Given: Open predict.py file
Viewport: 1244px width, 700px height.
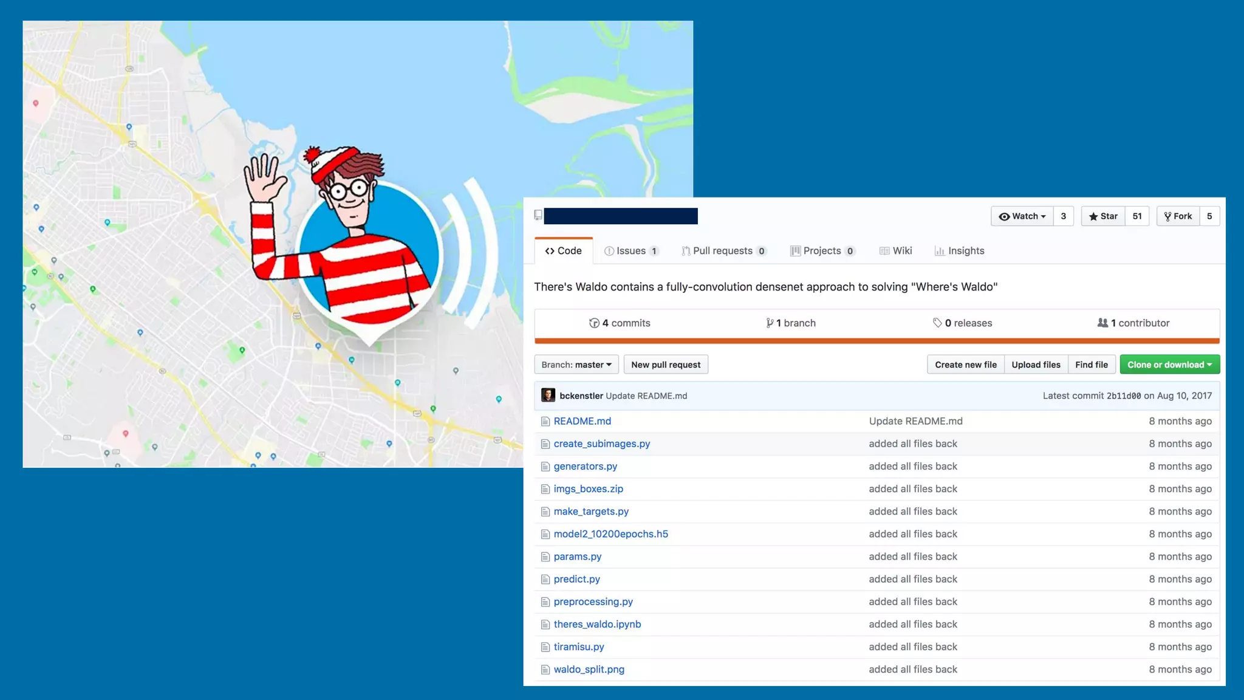Looking at the screenshot, I should click(x=577, y=579).
